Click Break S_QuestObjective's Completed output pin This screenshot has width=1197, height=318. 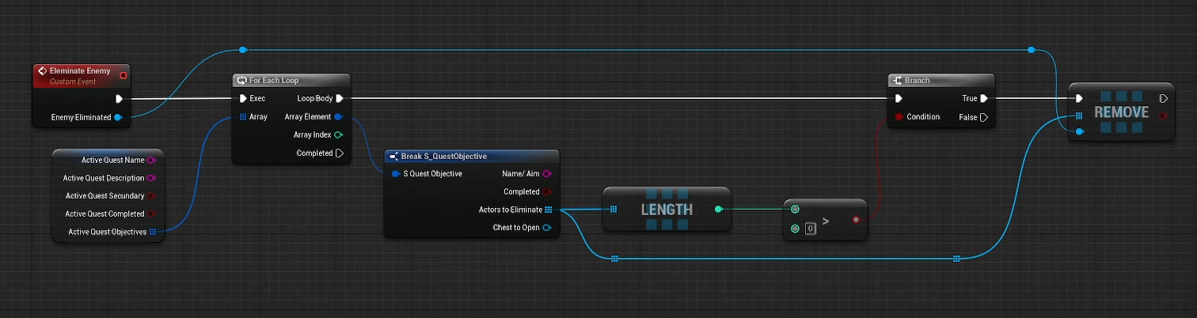pyautogui.click(x=547, y=192)
